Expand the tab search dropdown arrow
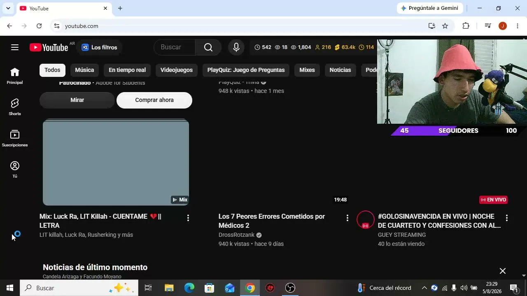Screen dimensions: 527x296 (8, 8)
